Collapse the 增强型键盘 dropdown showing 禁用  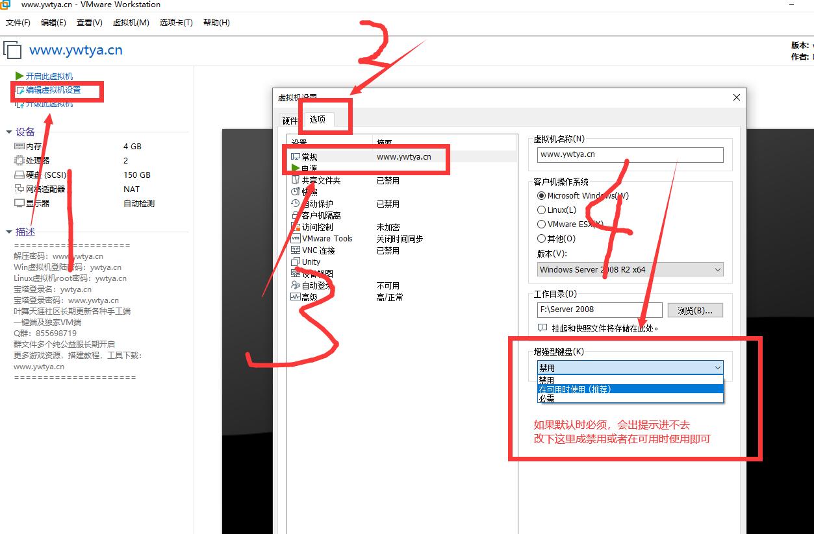[x=630, y=368]
